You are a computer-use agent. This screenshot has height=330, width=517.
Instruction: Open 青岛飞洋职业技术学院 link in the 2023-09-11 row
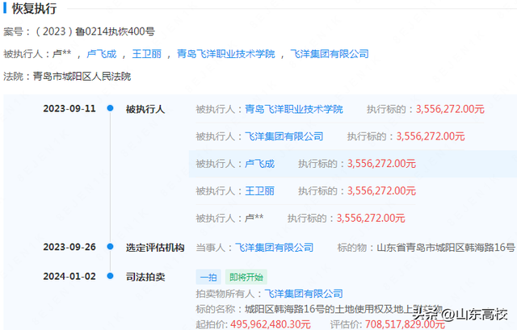294,109
